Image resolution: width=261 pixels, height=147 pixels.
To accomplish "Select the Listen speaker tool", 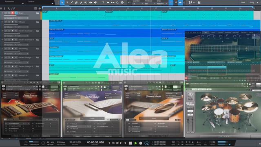I will 95,2.
